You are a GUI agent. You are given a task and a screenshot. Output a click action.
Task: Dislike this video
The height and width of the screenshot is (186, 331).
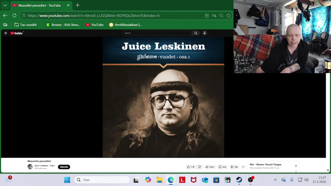pos(199,167)
